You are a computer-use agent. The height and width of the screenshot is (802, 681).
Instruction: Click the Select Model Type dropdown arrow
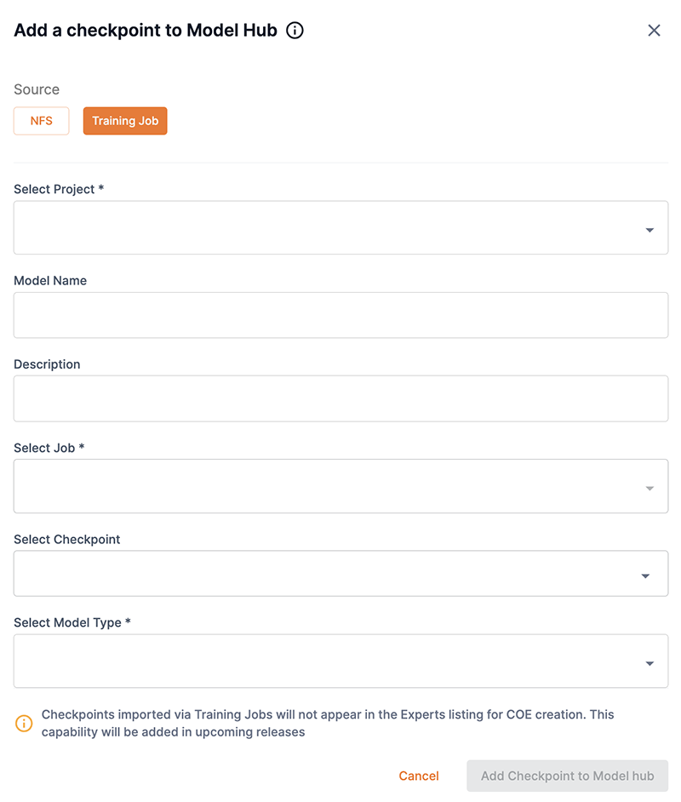point(650,663)
